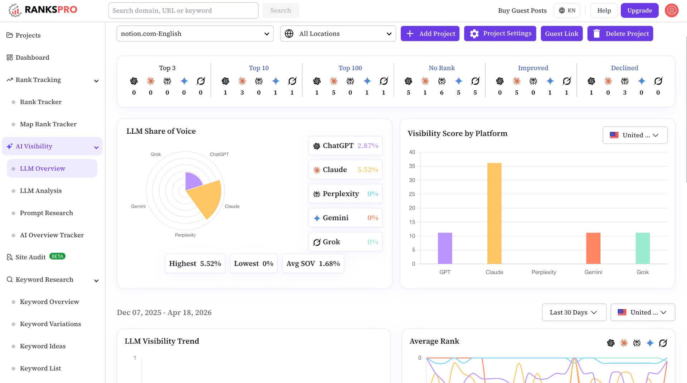
Task: Click the Gemini icon under Top 100
Action: point(367,81)
